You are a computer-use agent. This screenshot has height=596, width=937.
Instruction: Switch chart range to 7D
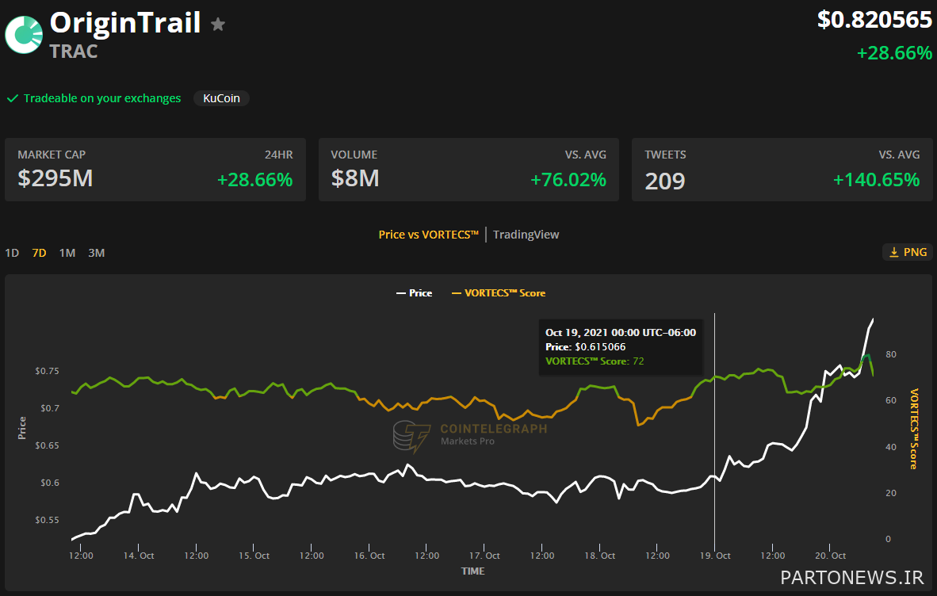(x=40, y=253)
